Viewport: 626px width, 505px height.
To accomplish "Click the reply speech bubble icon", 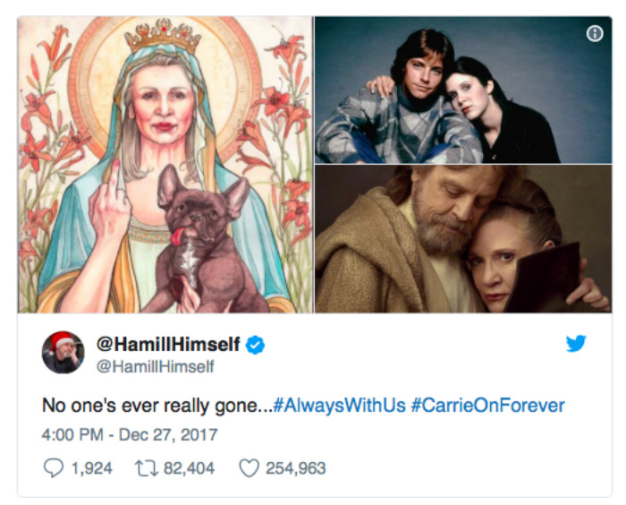I will coord(52,467).
